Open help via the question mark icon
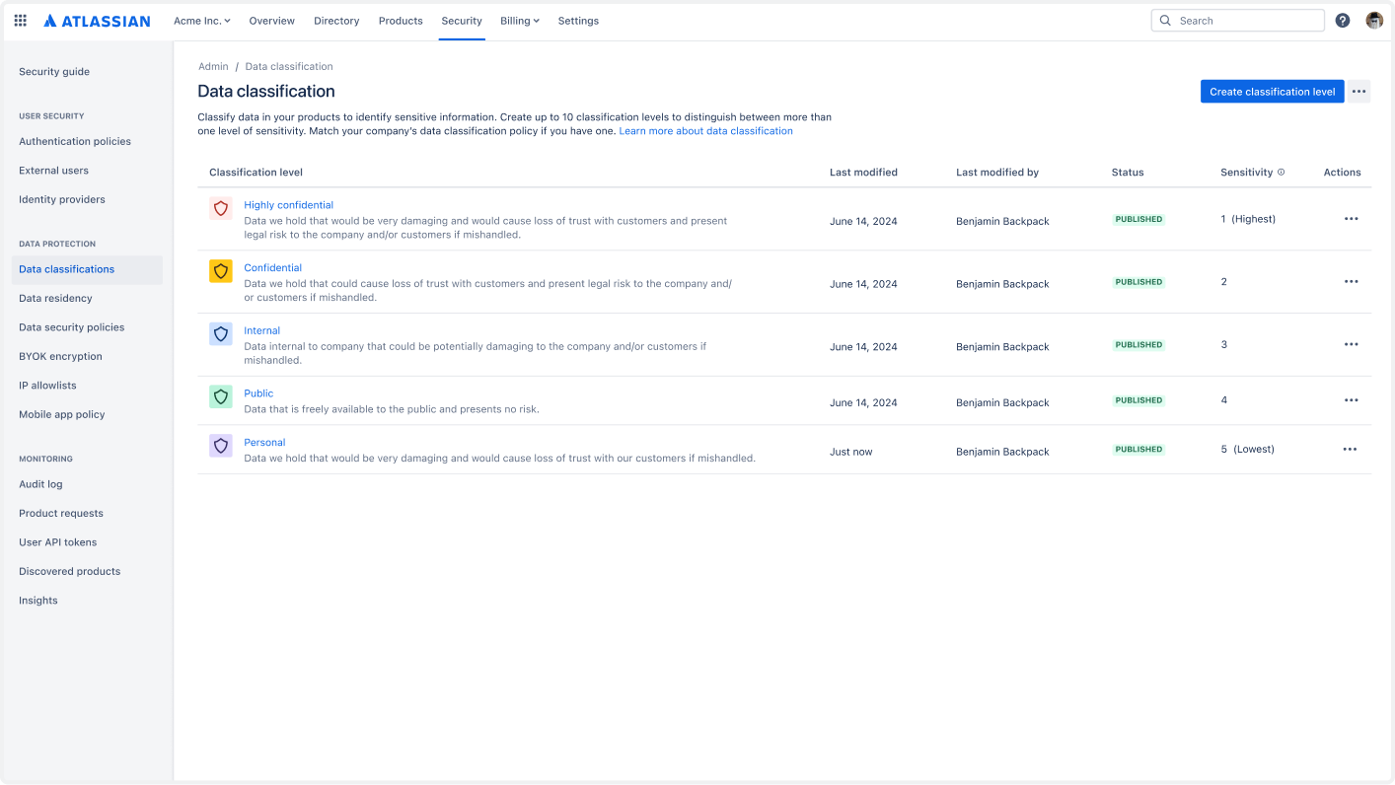 (1343, 20)
